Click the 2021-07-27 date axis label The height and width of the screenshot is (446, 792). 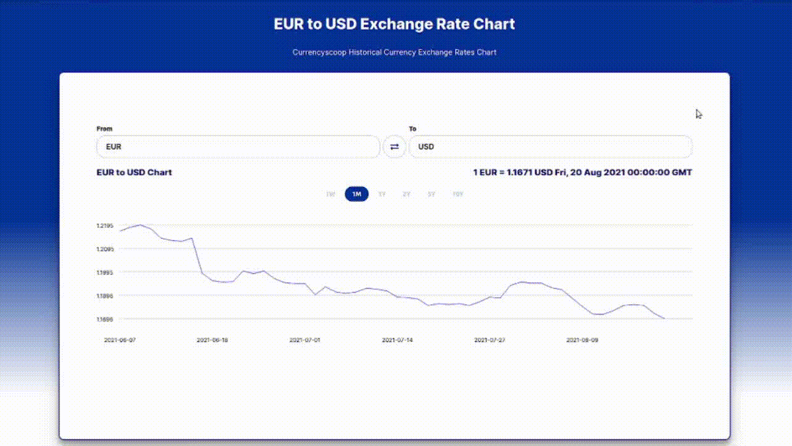tap(490, 340)
